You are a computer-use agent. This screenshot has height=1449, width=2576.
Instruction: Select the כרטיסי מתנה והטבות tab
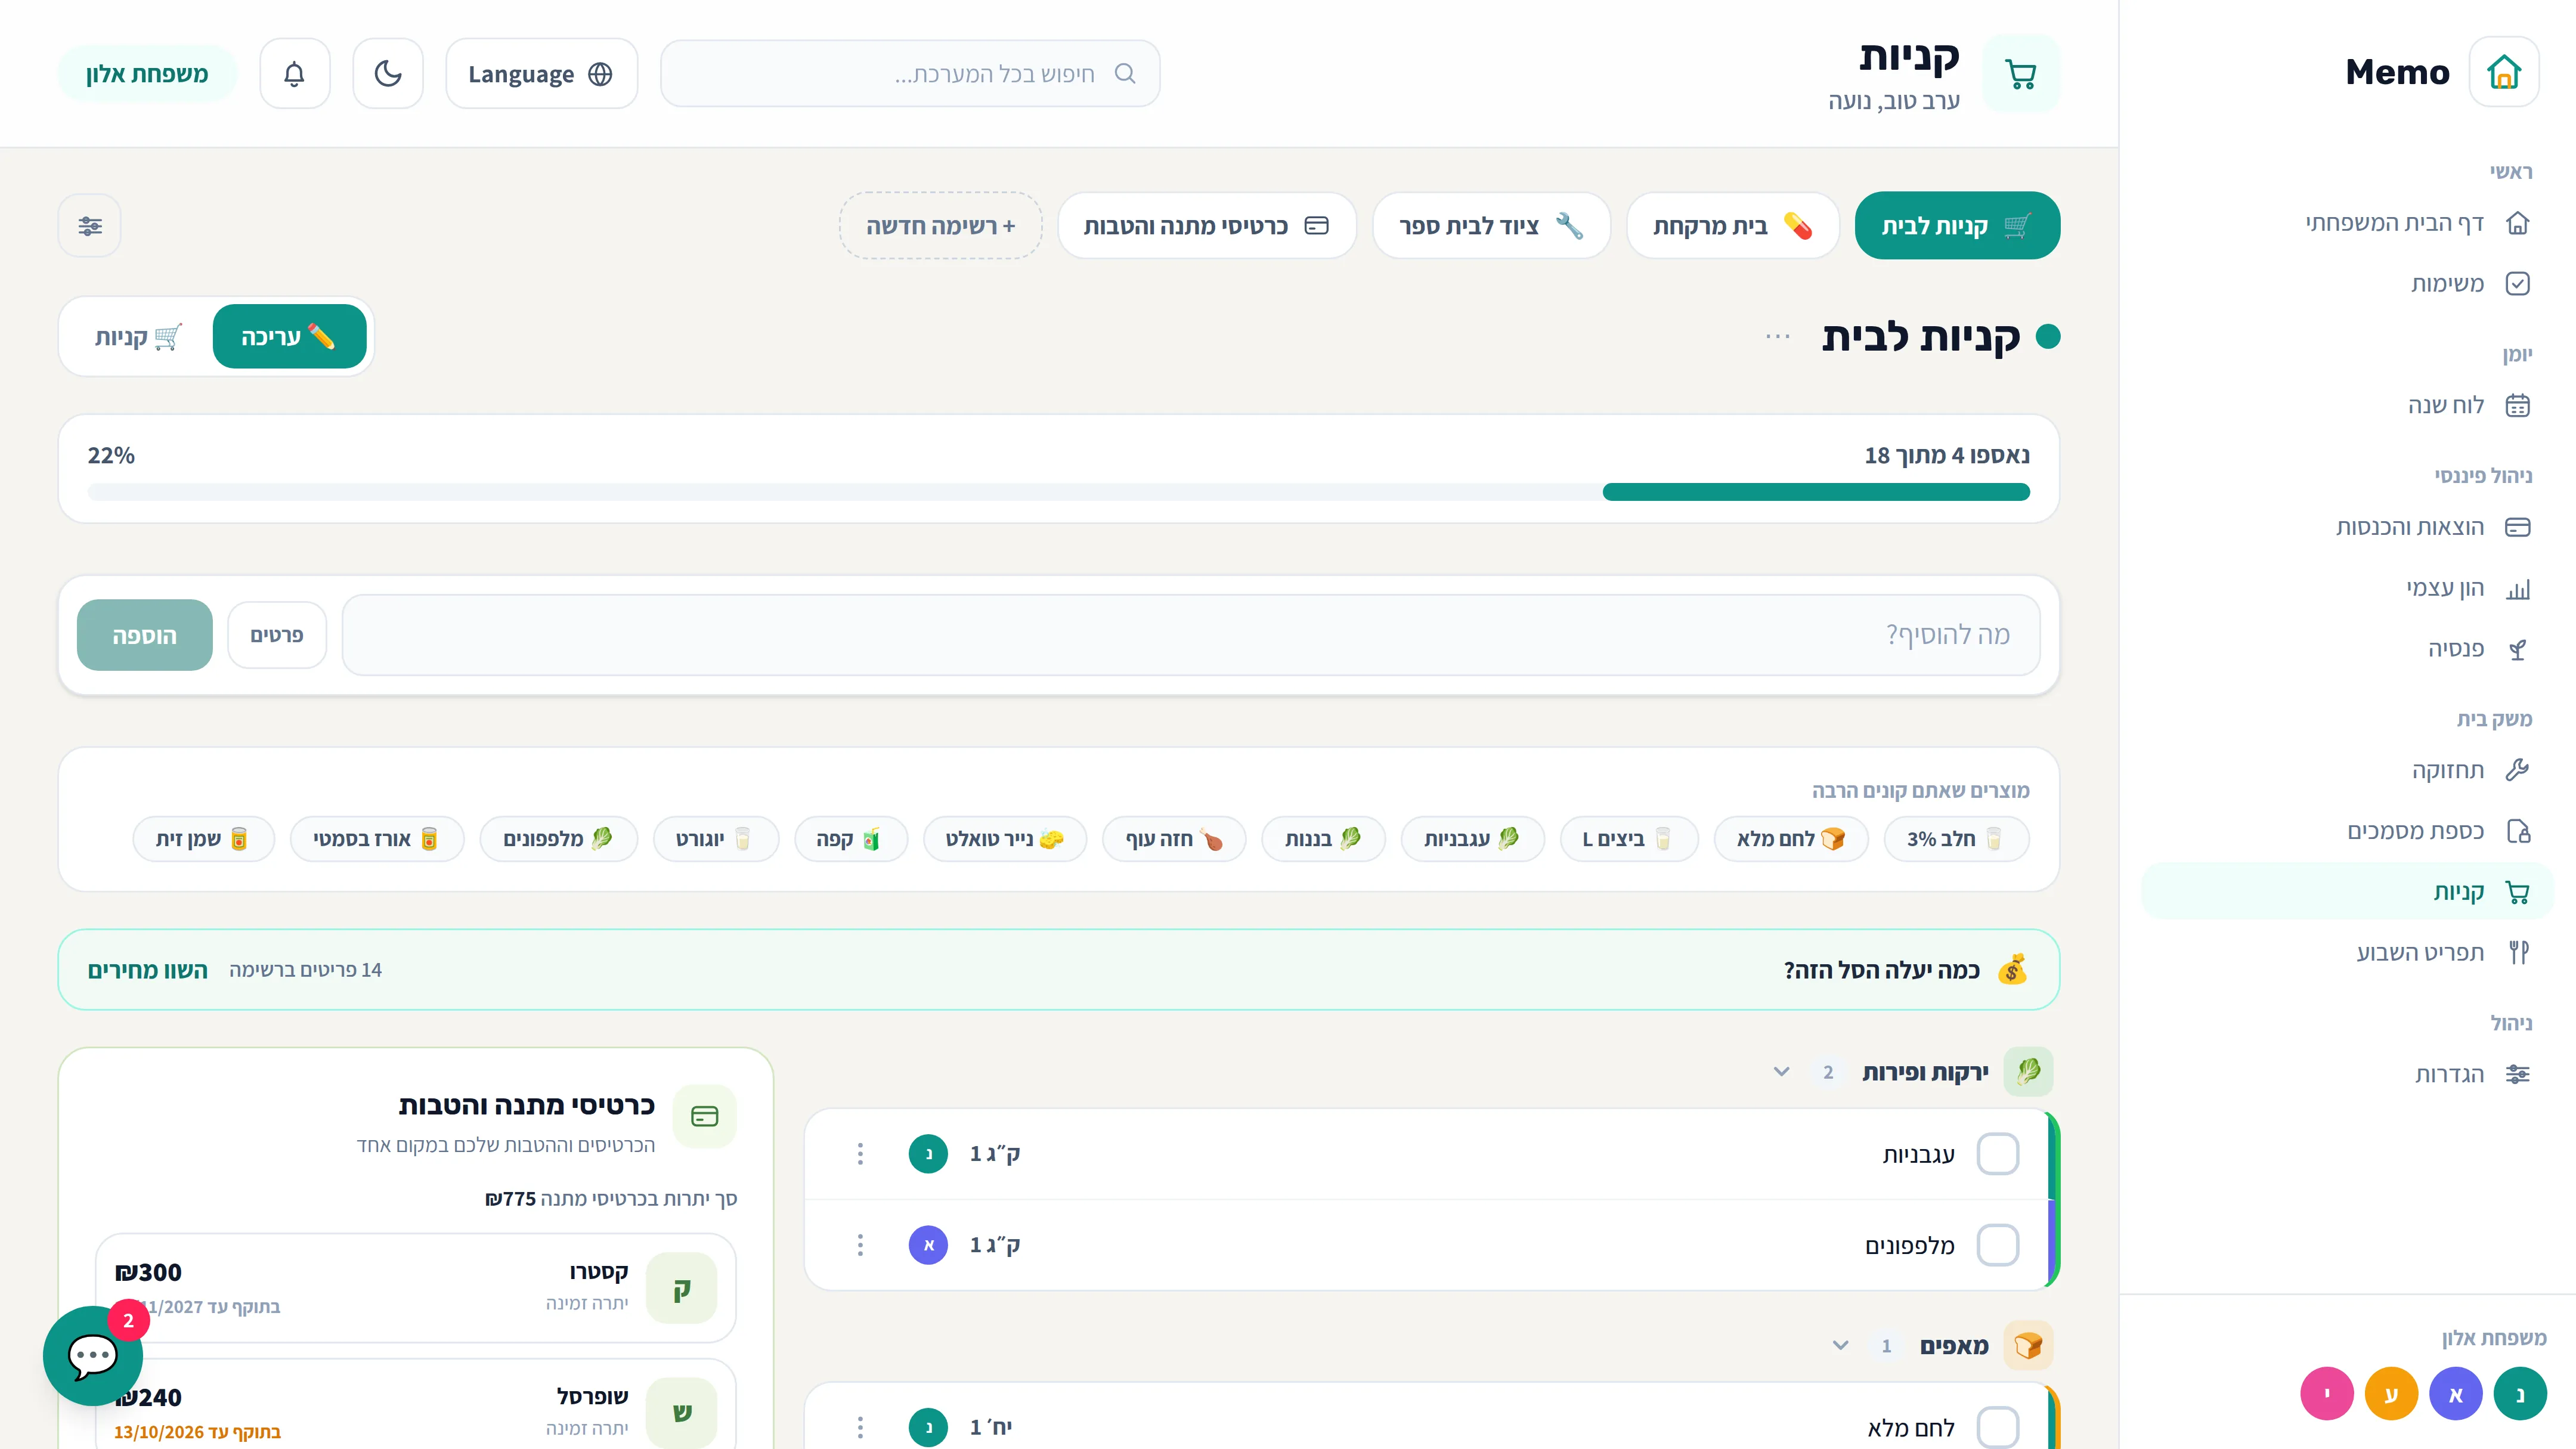tap(1206, 226)
